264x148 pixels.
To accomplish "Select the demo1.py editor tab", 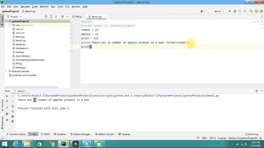I will click(x=97, y=16).
